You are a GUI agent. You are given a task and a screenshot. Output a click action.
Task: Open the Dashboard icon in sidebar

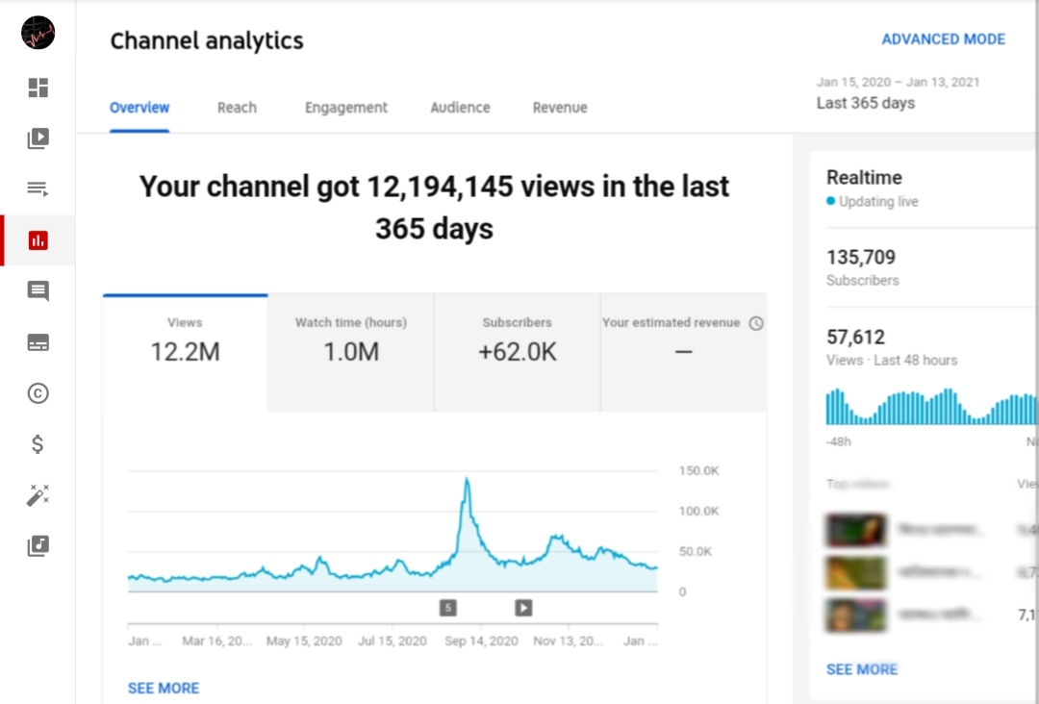click(x=38, y=88)
